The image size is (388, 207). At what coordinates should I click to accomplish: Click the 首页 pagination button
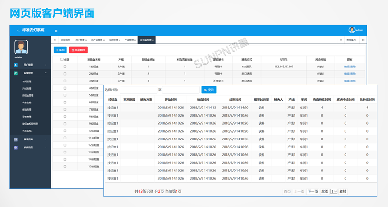click(287, 191)
